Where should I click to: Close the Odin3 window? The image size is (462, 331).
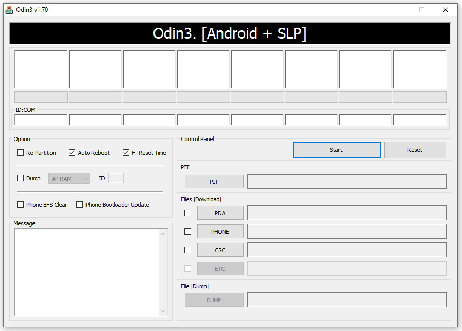click(x=446, y=10)
